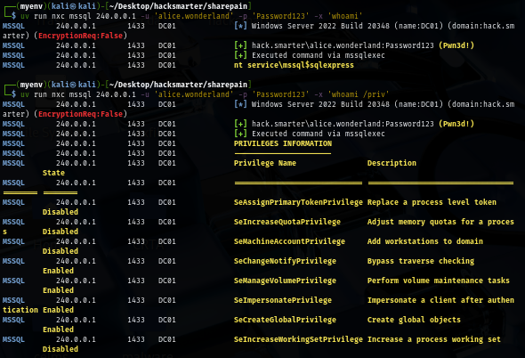Click 'Perform volume maintenance tasks' description
525x358 pixels.
pos(439,281)
